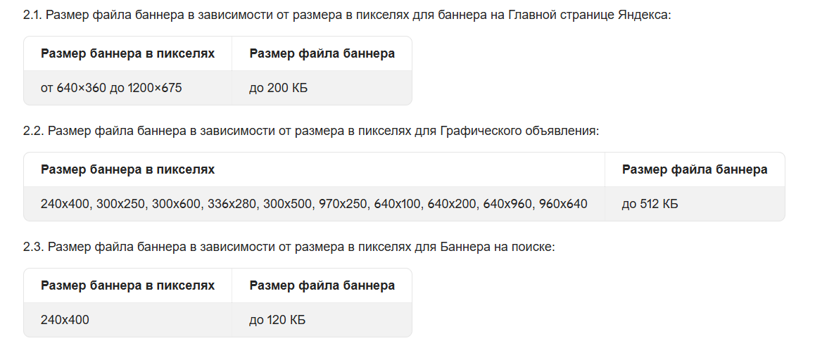Click 'Размер баннера в пикселях' header in second table
This screenshot has width=815, height=348.
click(x=127, y=169)
